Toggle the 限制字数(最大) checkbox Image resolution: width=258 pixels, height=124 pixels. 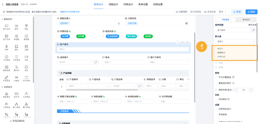pos(216,90)
